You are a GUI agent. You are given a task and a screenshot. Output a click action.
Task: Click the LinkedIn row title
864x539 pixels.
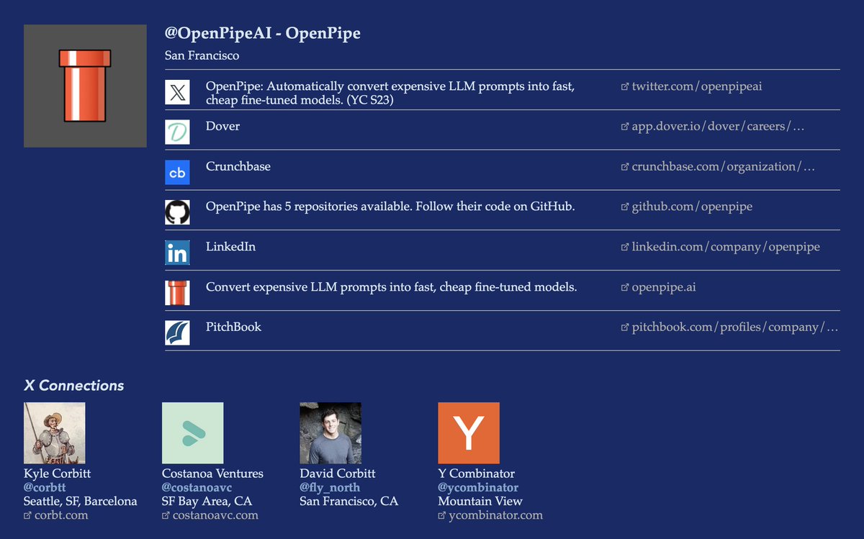230,247
